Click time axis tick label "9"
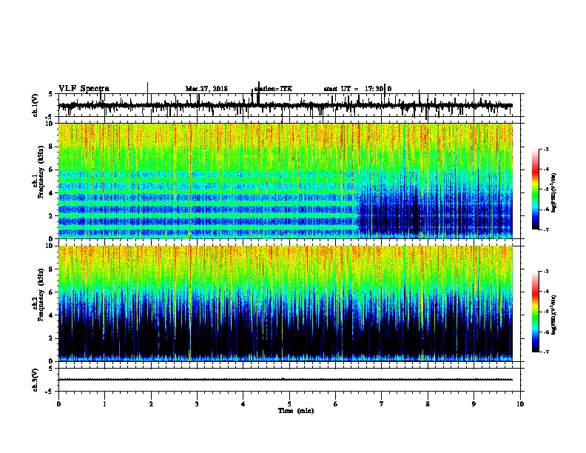This screenshot has height=453, width=586. [474, 404]
